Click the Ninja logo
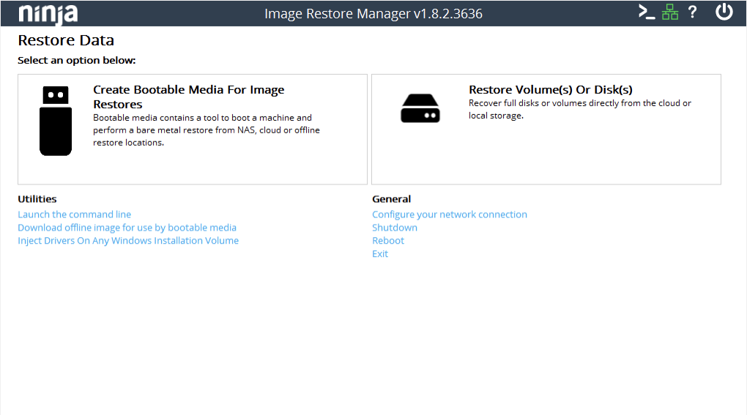The image size is (747, 415). (x=48, y=13)
